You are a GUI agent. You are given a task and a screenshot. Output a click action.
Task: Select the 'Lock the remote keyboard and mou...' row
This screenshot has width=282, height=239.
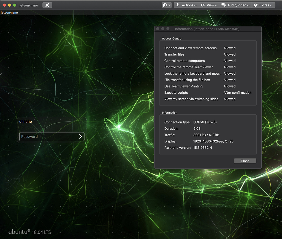(208, 73)
